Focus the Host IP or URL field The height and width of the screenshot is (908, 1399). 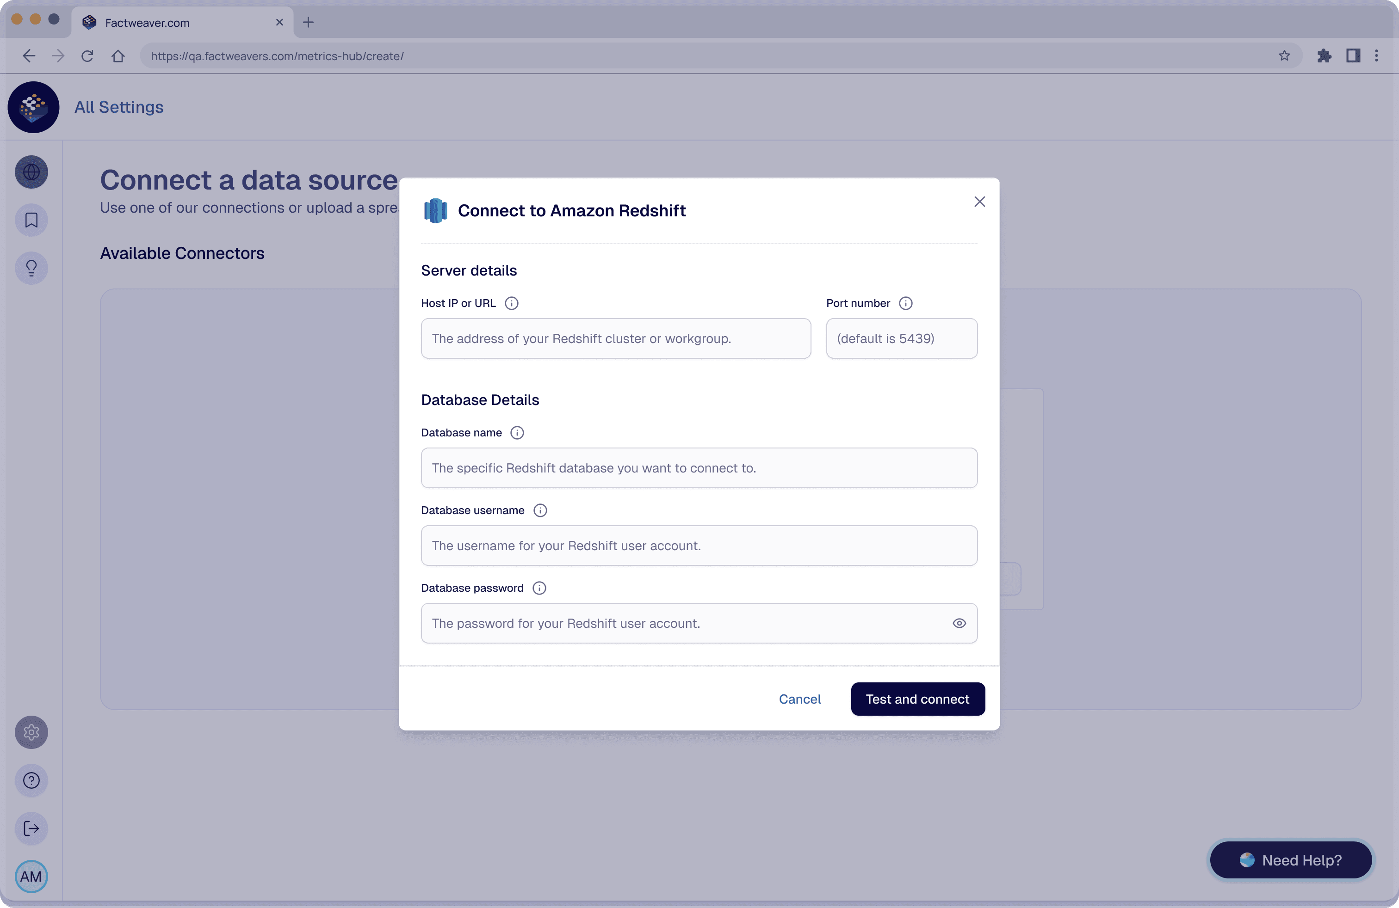click(616, 338)
